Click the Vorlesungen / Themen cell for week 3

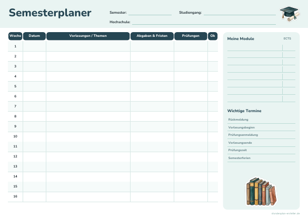click(88, 66)
